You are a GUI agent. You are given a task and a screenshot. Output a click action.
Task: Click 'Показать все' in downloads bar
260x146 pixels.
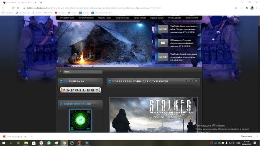247,136
